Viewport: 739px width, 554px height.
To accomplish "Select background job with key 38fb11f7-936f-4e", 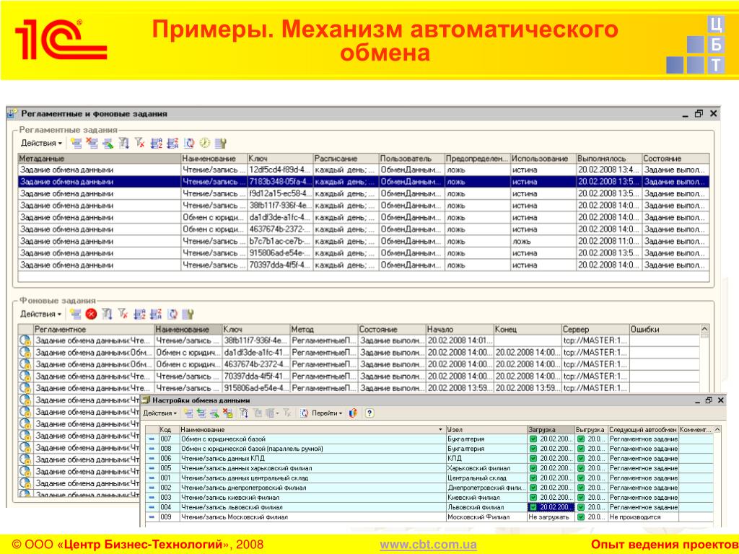I will pos(359,340).
